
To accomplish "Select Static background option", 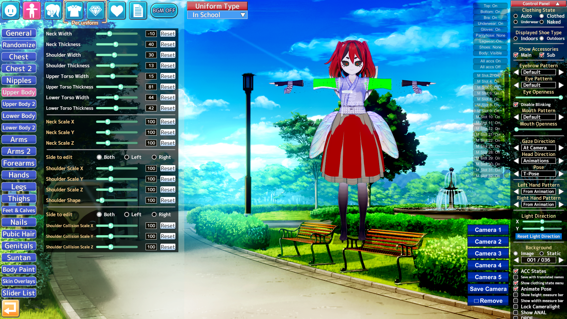I will 542,253.
